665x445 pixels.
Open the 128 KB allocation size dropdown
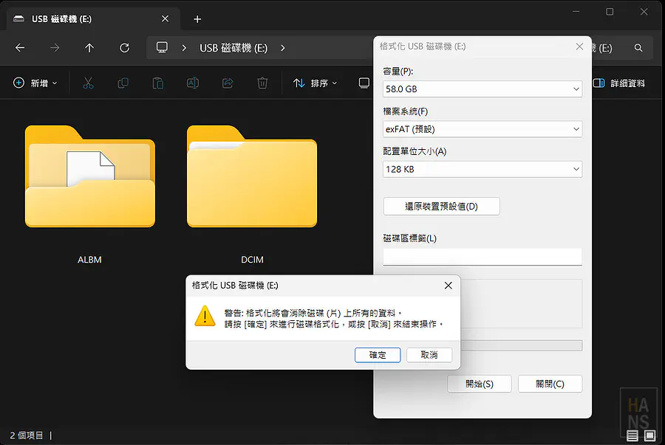[x=482, y=169]
